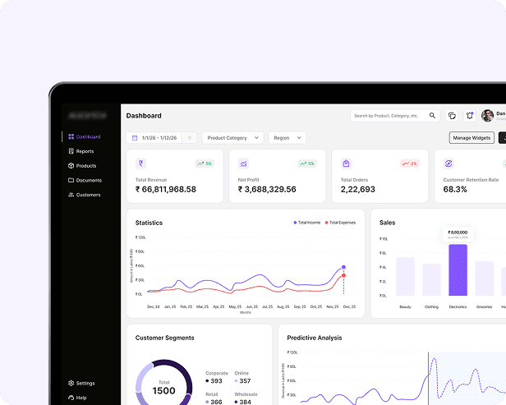This screenshot has width=506, height=405.
Task: Click the ₹8,80,000 sales tooltip
Action: [x=458, y=234]
